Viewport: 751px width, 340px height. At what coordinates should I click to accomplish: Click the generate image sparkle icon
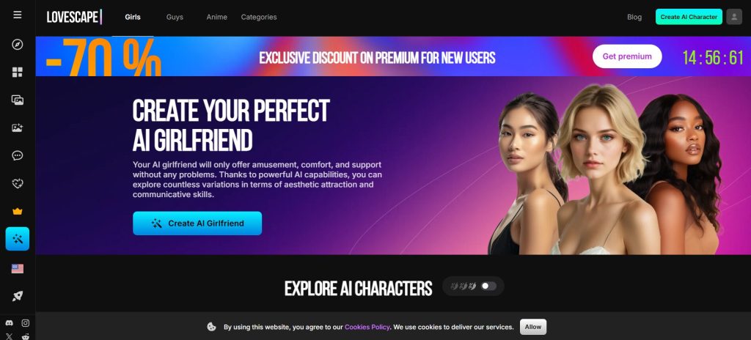[18, 127]
